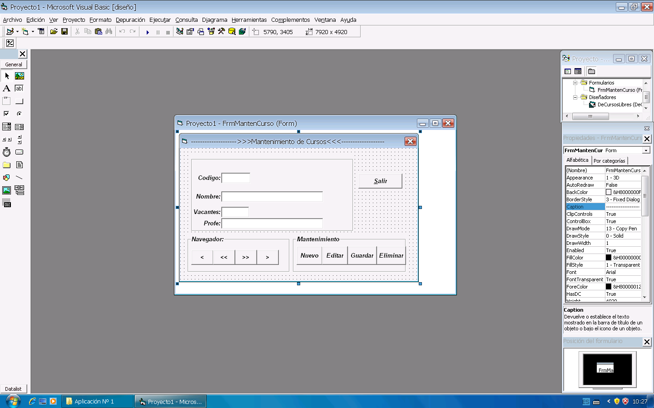
Task: Select the DirListBox folder tool
Action: tap(6, 165)
